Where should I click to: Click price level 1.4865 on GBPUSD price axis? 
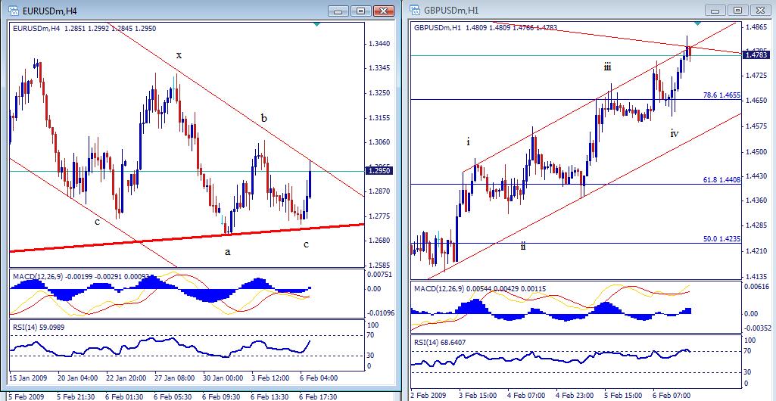[x=757, y=27]
